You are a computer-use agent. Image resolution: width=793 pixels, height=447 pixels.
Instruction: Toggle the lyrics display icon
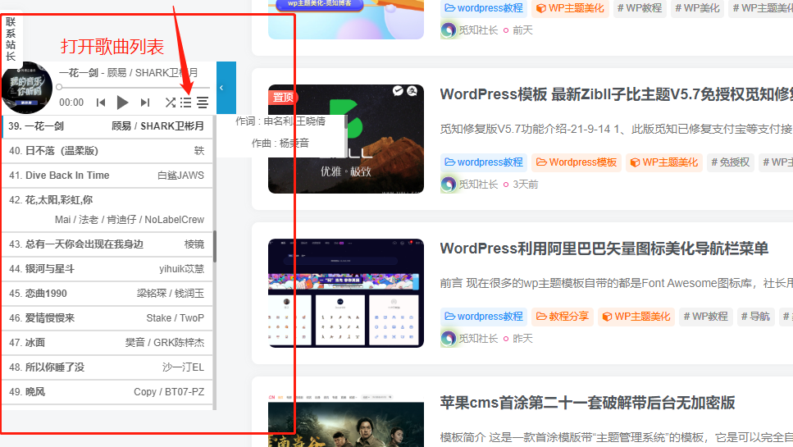203,103
